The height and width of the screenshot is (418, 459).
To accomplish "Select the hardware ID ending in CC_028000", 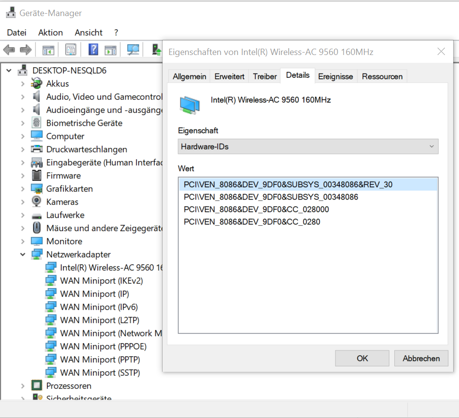I will click(308, 209).
